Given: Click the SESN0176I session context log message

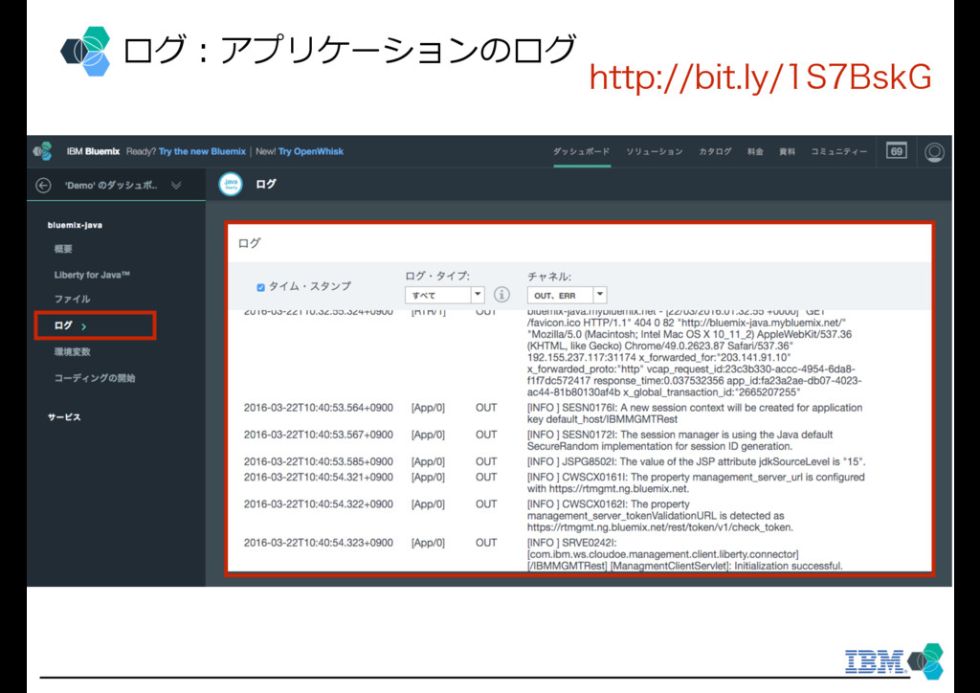Looking at the screenshot, I should click(x=695, y=414).
